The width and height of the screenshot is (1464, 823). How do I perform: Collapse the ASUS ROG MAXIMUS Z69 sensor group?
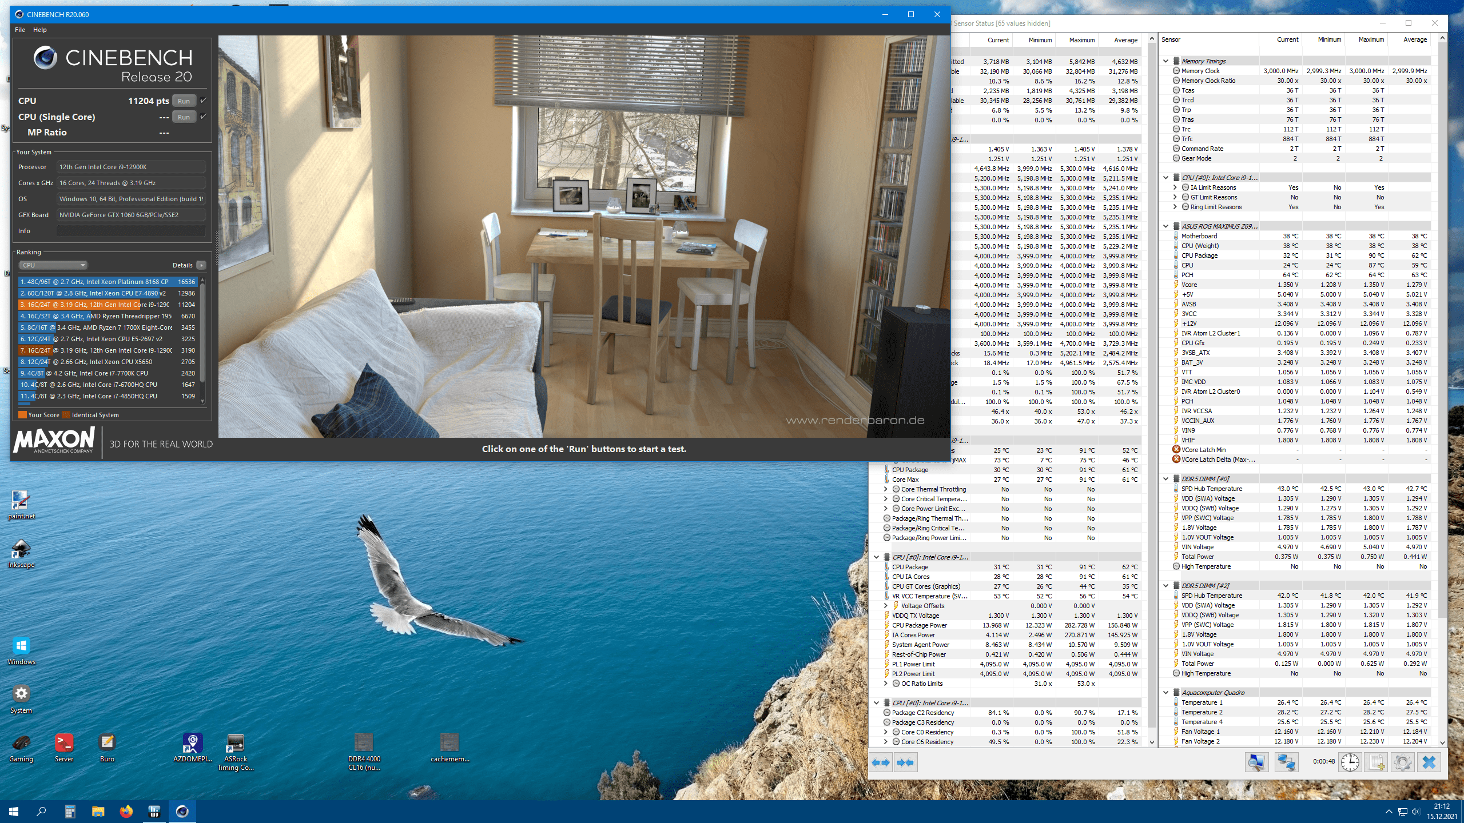coord(1165,226)
